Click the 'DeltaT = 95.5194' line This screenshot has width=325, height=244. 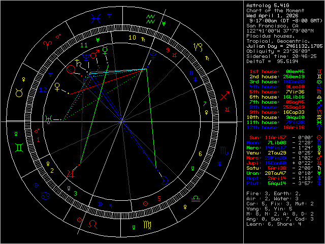click(272, 62)
